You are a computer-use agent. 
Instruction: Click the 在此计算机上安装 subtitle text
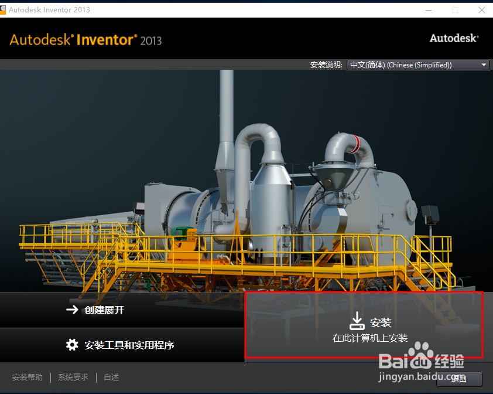(370, 338)
